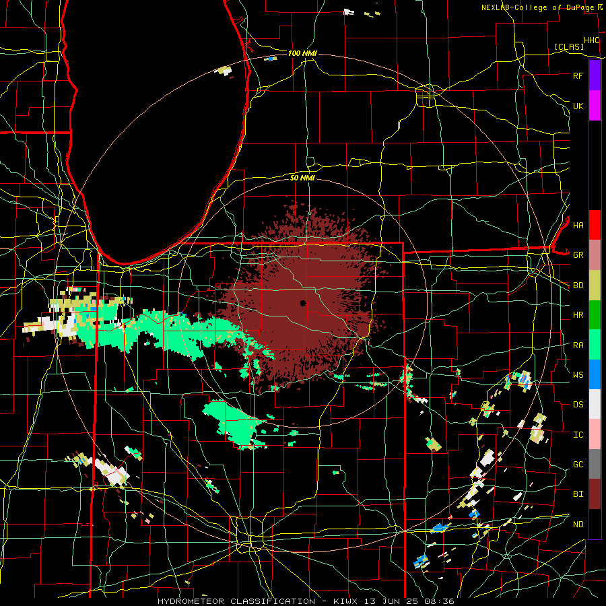This screenshot has height=606, width=606.
Task: Click the 100 NMI range ring label
Action: pos(302,53)
